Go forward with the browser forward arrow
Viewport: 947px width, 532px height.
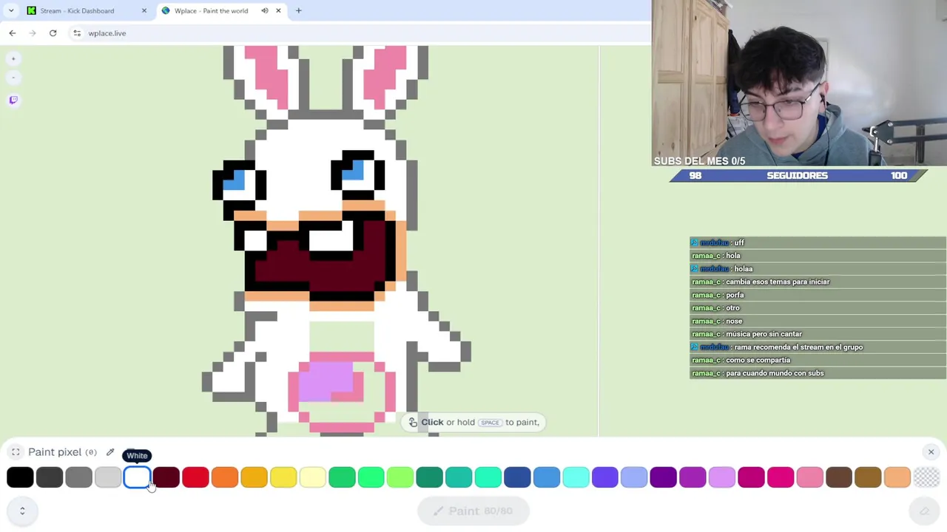point(33,33)
